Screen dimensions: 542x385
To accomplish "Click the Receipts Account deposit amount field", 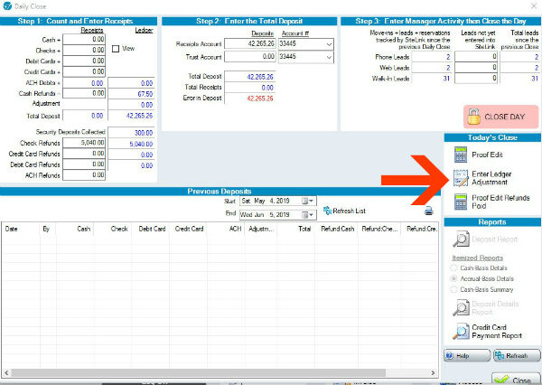I will tap(250, 44).
